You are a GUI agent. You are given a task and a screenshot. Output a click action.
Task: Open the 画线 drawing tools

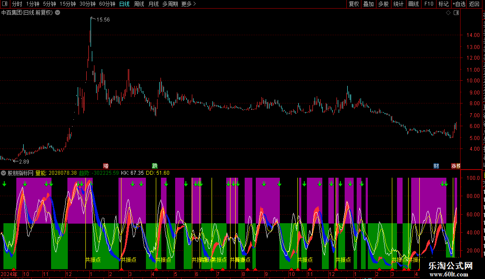tap(414, 4)
